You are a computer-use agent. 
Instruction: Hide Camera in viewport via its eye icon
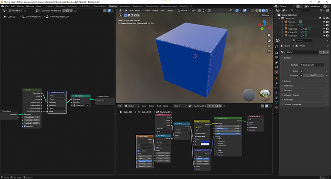324,22
